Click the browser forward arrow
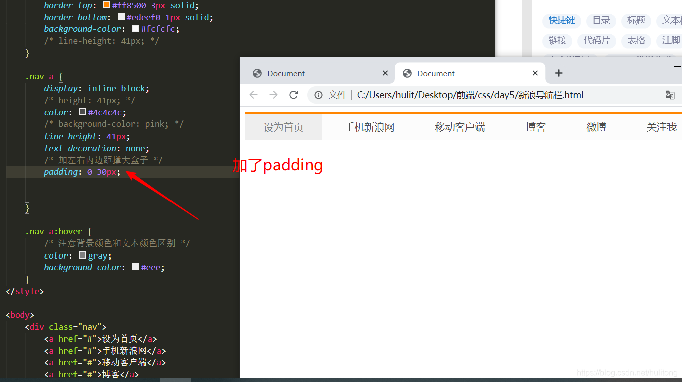The height and width of the screenshot is (382, 682). [274, 95]
